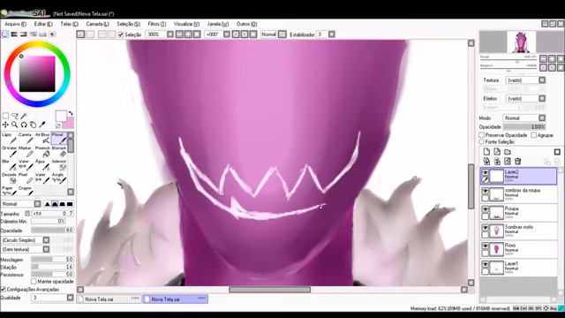565x318 pixels.
Task: Enable Preservar Opacidade checkbox
Action: point(482,135)
